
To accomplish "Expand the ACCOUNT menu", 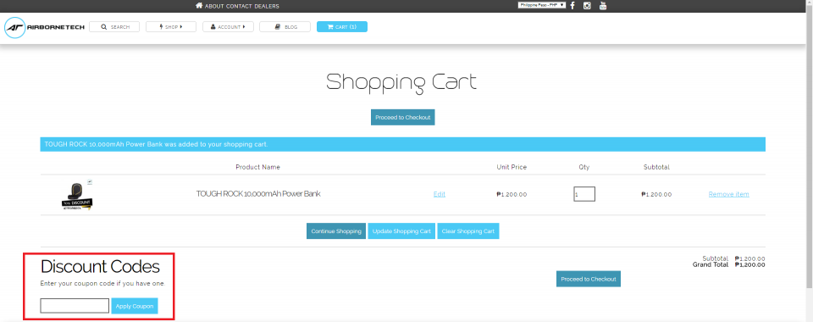I will tap(228, 27).
